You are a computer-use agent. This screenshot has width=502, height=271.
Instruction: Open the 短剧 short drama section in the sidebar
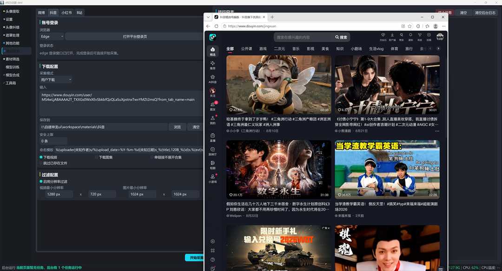point(212,165)
